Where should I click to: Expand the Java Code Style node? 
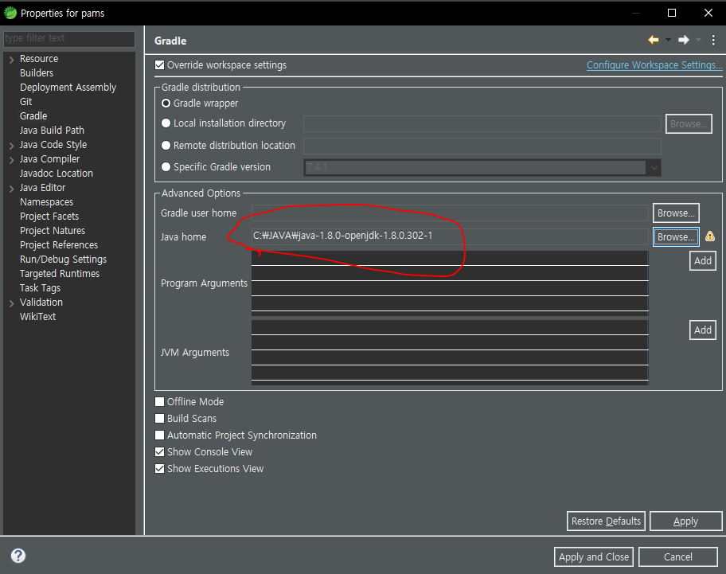coord(12,146)
